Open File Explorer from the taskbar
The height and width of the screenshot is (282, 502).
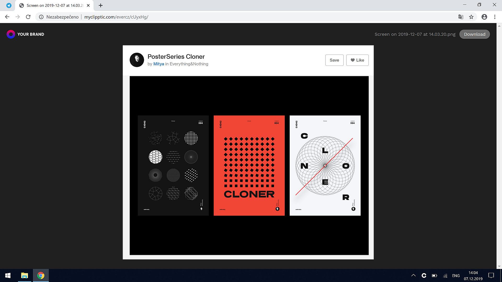25,275
